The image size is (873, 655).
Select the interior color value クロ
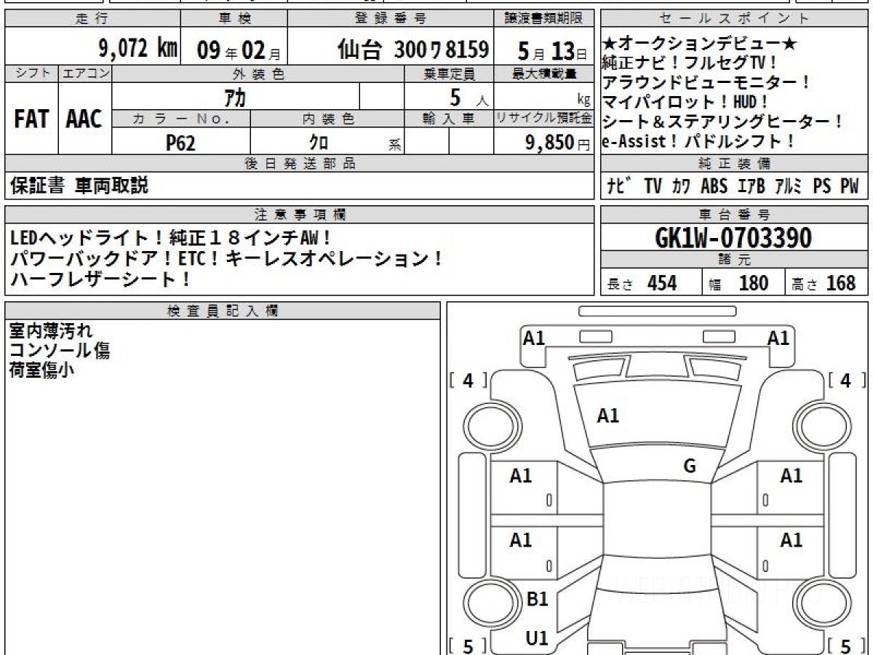coord(319,143)
